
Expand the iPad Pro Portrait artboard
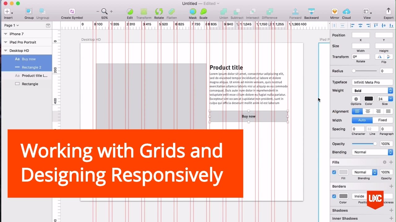pyautogui.click(x=6, y=42)
